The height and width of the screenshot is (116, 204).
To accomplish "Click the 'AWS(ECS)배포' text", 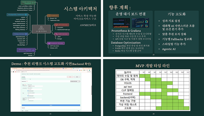I will 88,25.
